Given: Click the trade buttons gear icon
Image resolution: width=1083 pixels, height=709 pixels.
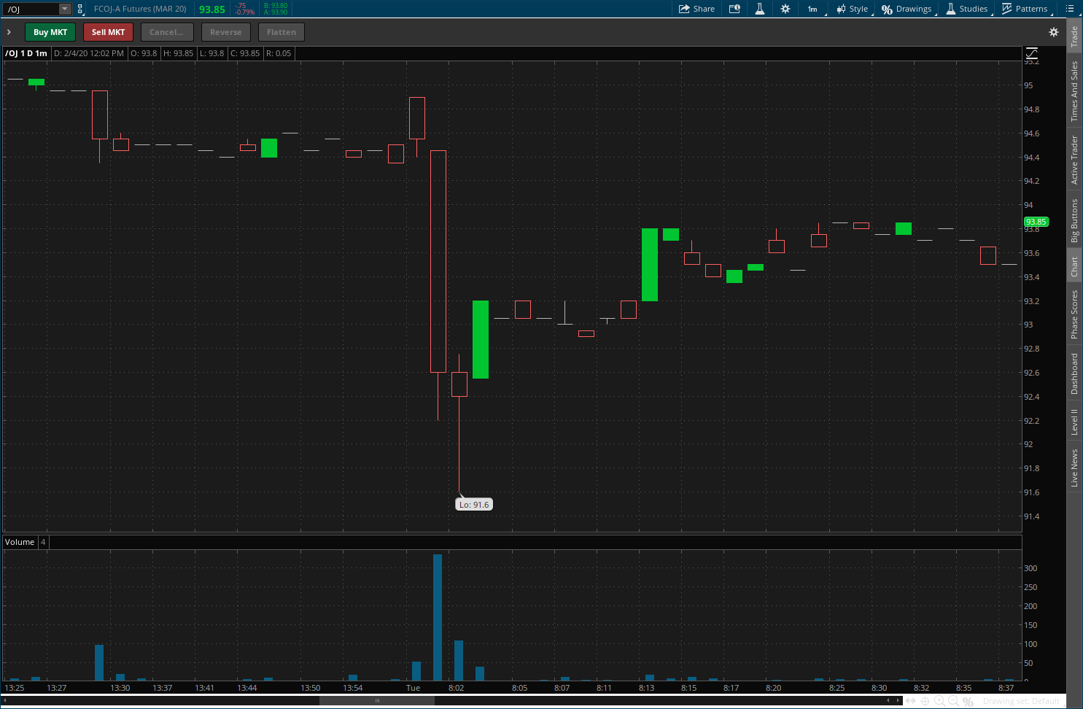Looking at the screenshot, I should [1053, 32].
